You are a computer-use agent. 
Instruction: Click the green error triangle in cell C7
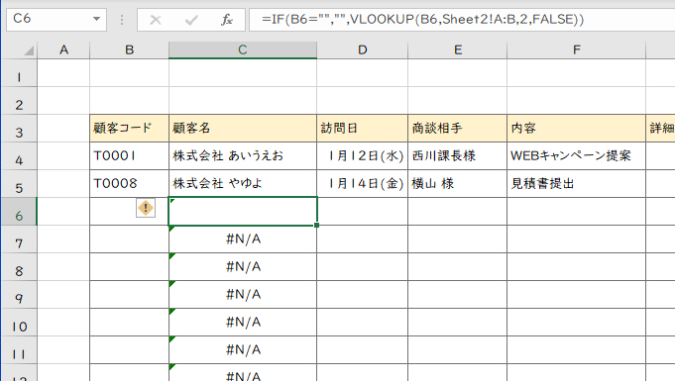(x=171, y=229)
